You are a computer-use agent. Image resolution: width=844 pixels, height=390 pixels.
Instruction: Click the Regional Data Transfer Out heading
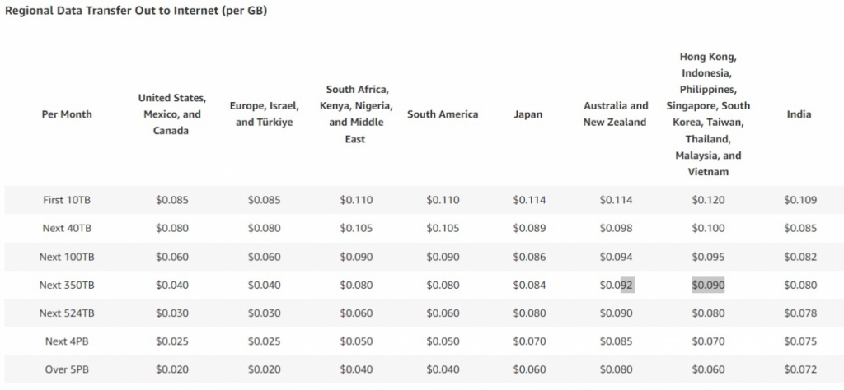click(136, 11)
